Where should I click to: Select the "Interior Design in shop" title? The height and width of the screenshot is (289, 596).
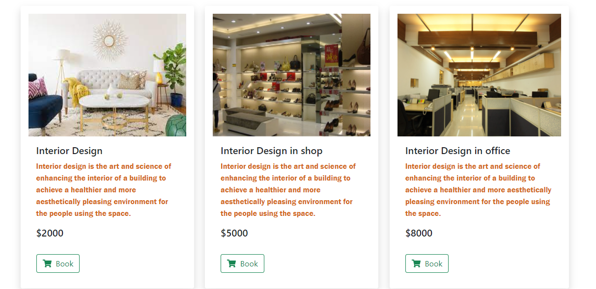(x=271, y=151)
